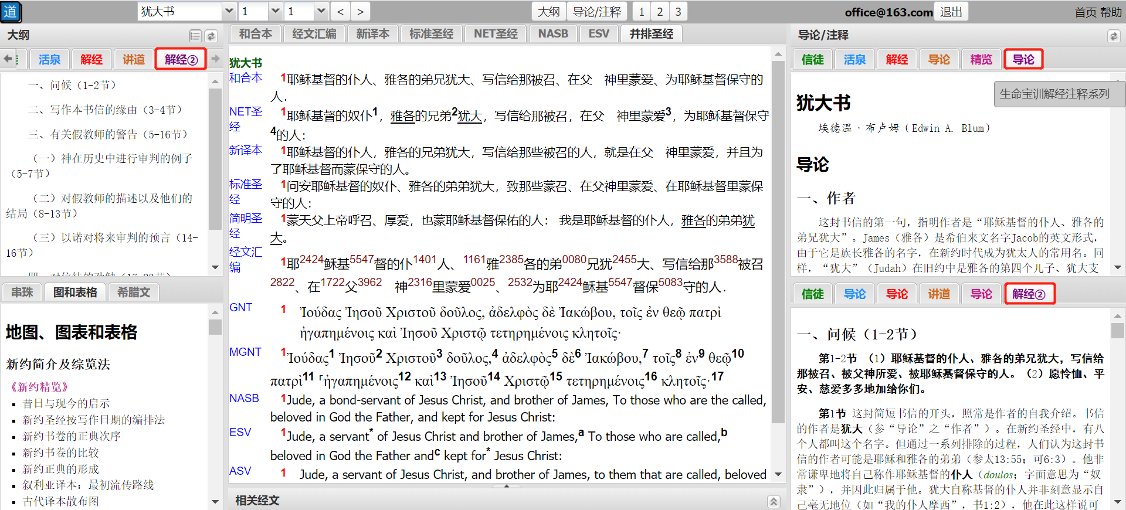This screenshot has height=510, width=1126.
Task: Open the 图和表格 tab
Action: [x=75, y=292]
